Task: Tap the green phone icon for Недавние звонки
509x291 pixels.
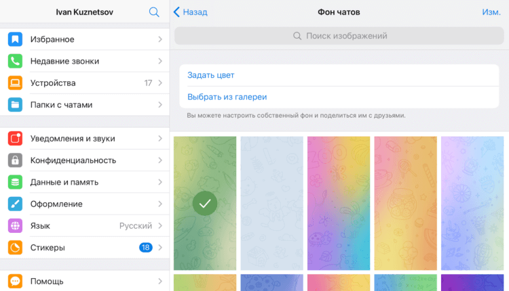Action: [15, 61]
